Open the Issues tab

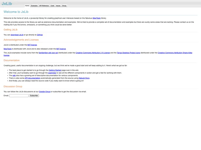pyautogui.click(x=58, y=6)
